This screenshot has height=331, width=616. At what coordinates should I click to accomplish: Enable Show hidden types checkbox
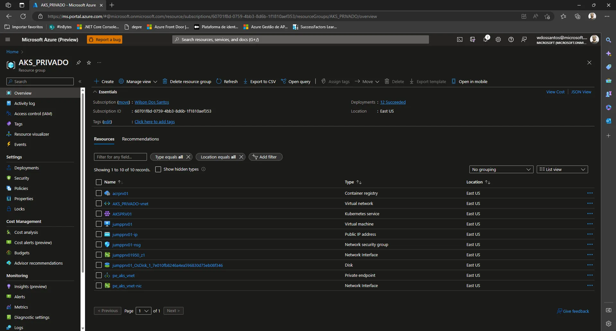[158, 169]
